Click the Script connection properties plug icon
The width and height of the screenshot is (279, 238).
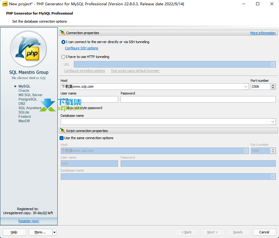[62, 130]
